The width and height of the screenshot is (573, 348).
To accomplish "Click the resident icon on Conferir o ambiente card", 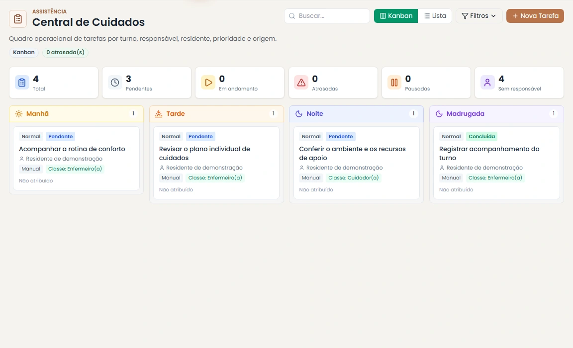I will [302, 168].
